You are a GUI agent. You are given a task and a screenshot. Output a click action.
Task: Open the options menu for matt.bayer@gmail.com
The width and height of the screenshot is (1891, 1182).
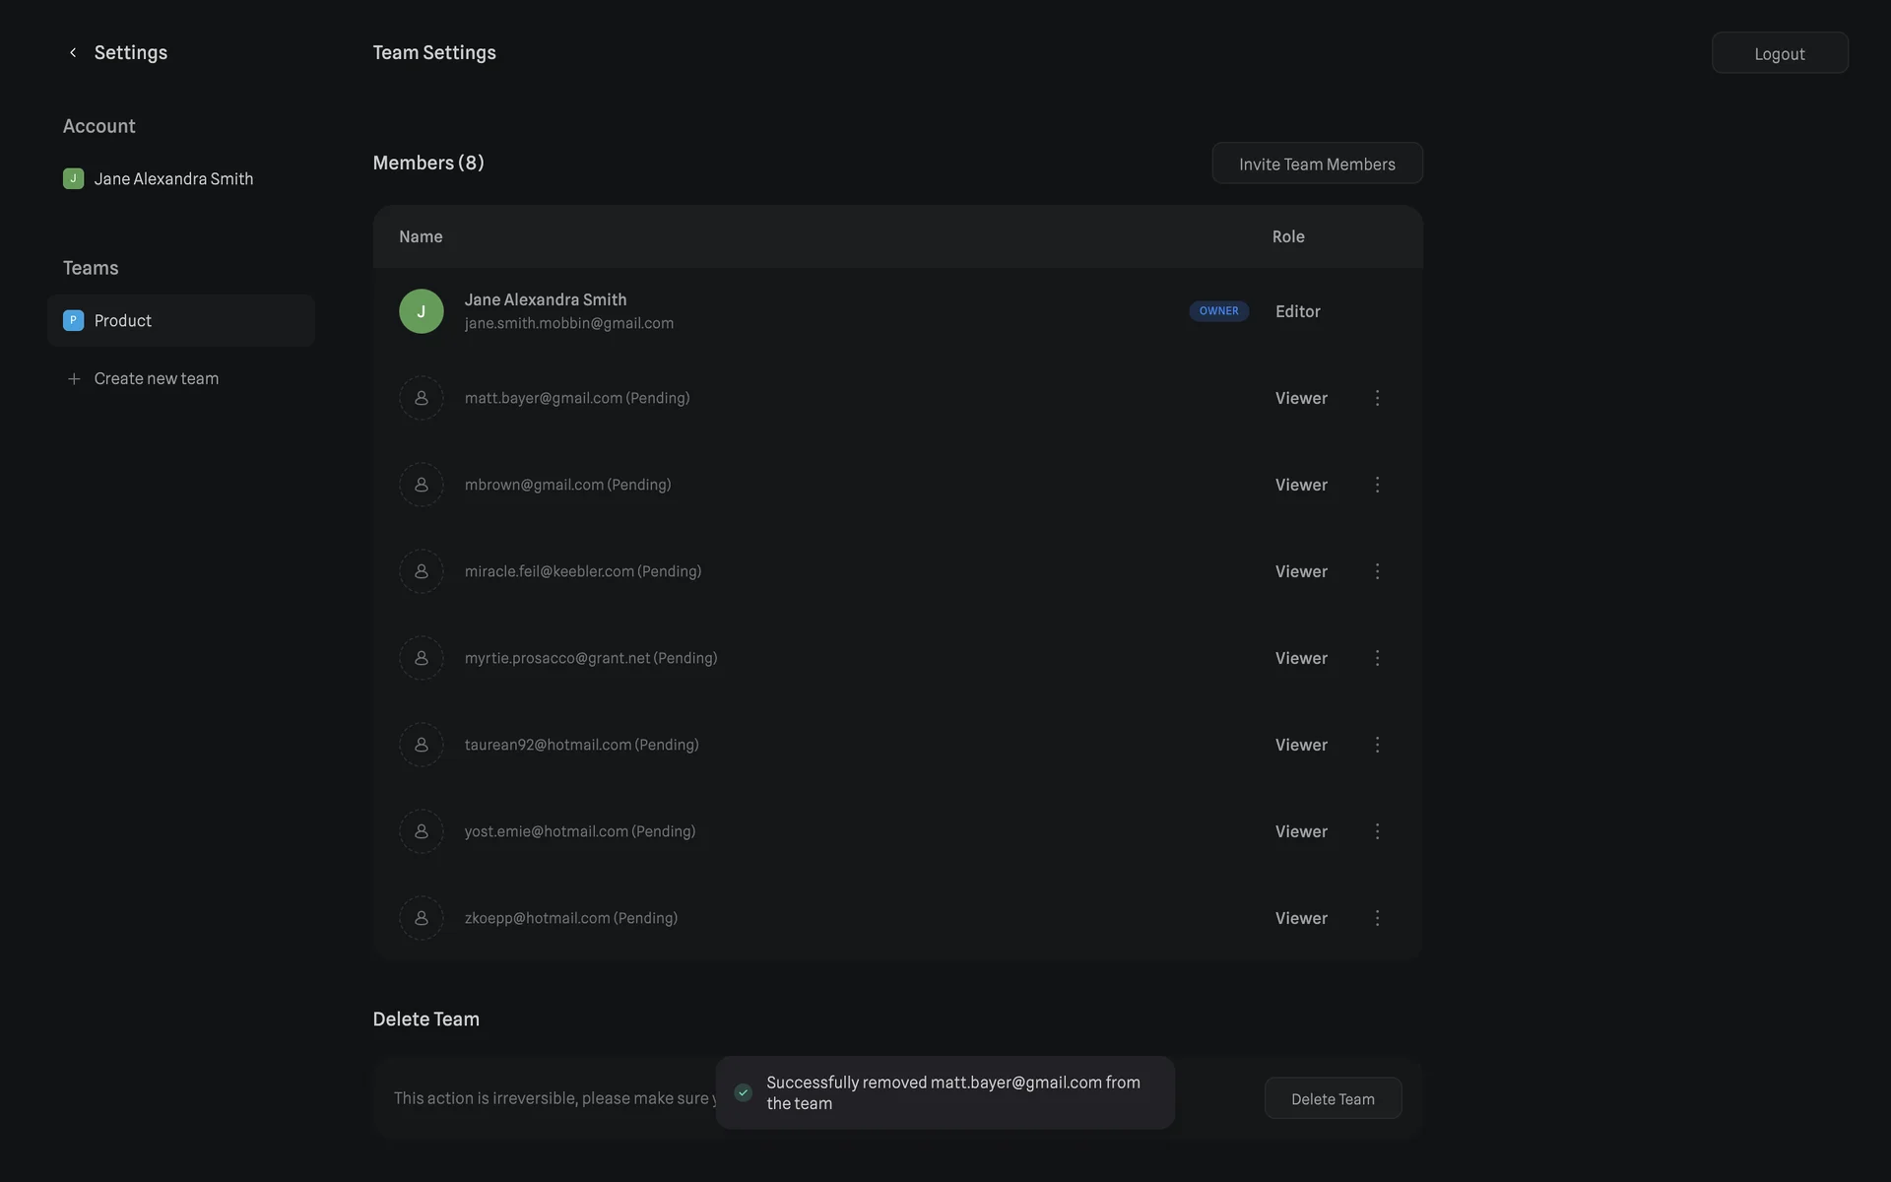(x=1377, y=398)
